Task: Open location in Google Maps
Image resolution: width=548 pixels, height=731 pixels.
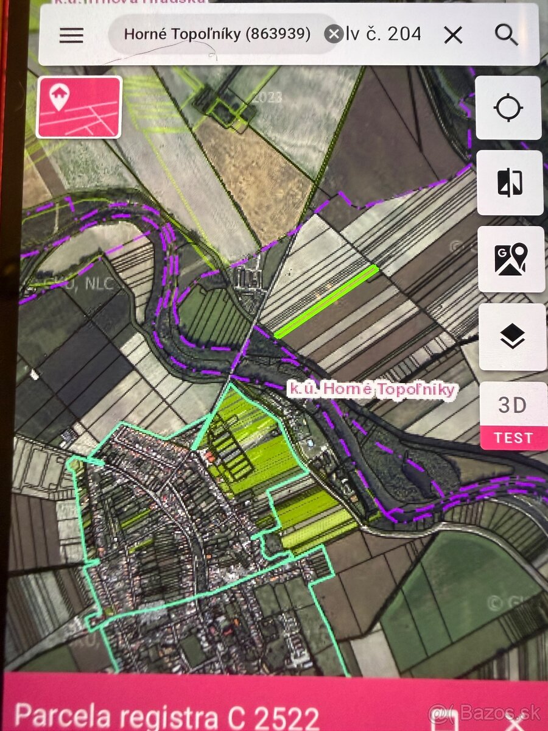Action: (x=511, y=260)
